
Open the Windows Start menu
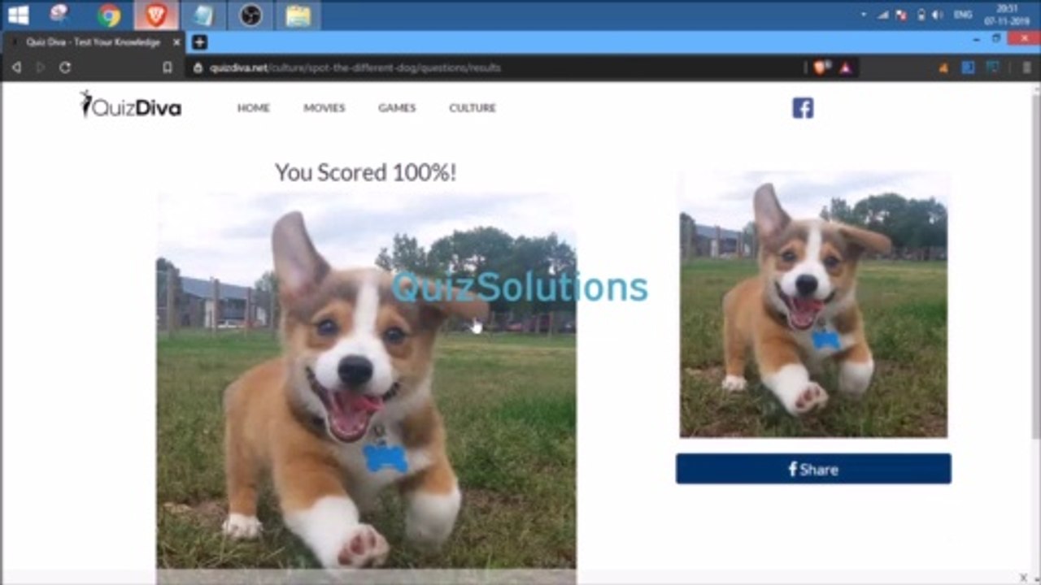tap(18, 15)
